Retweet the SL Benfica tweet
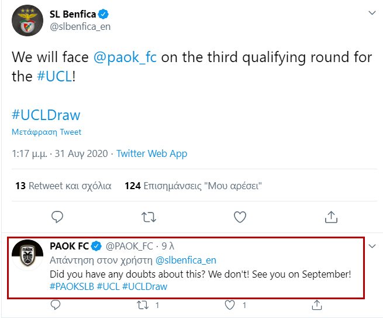The image size is (383, 318). click(x=149, y=217)
